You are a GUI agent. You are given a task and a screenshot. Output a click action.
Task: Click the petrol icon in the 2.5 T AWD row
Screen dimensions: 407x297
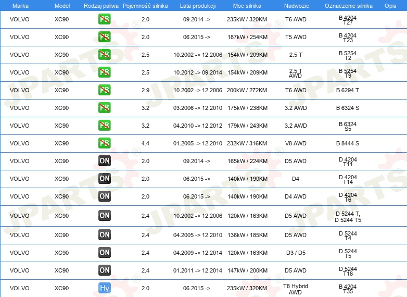pos(104,72)
